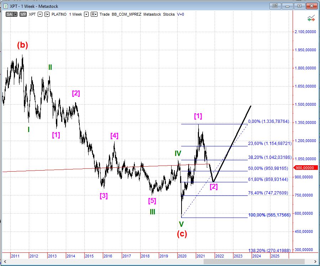
Task: Select the magenta [1] label near 2013 low
Action: click(56, 135)
